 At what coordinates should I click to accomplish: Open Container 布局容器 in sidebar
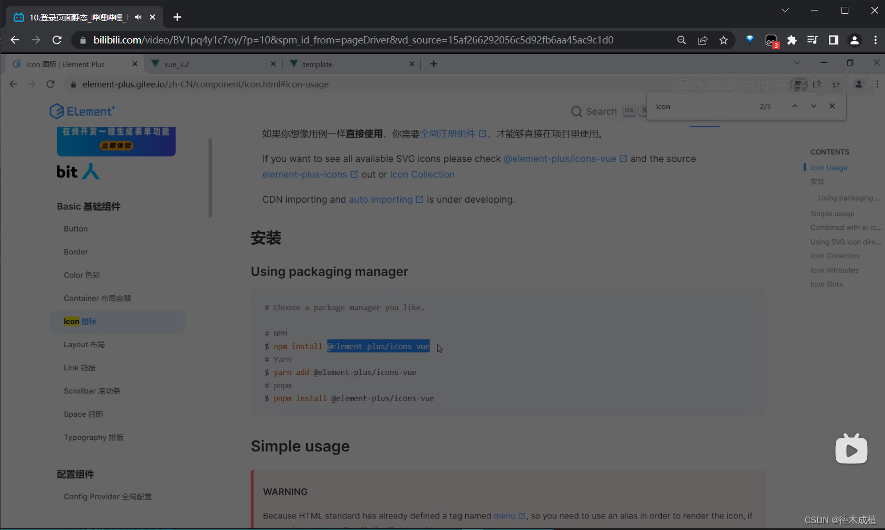(x=97, y=298)
